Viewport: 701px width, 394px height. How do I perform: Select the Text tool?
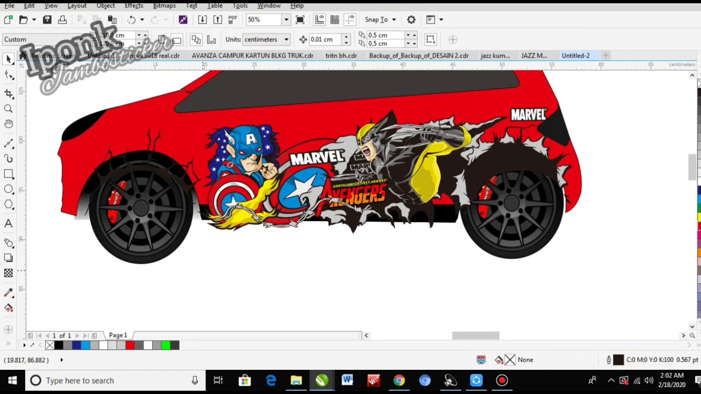point(8,223)
